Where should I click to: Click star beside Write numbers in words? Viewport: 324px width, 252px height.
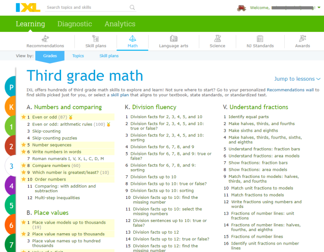click(24, 151)
